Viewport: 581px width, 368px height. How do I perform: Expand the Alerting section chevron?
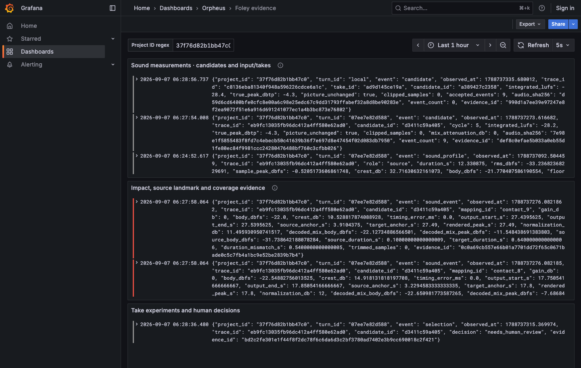tap(113, 64)
